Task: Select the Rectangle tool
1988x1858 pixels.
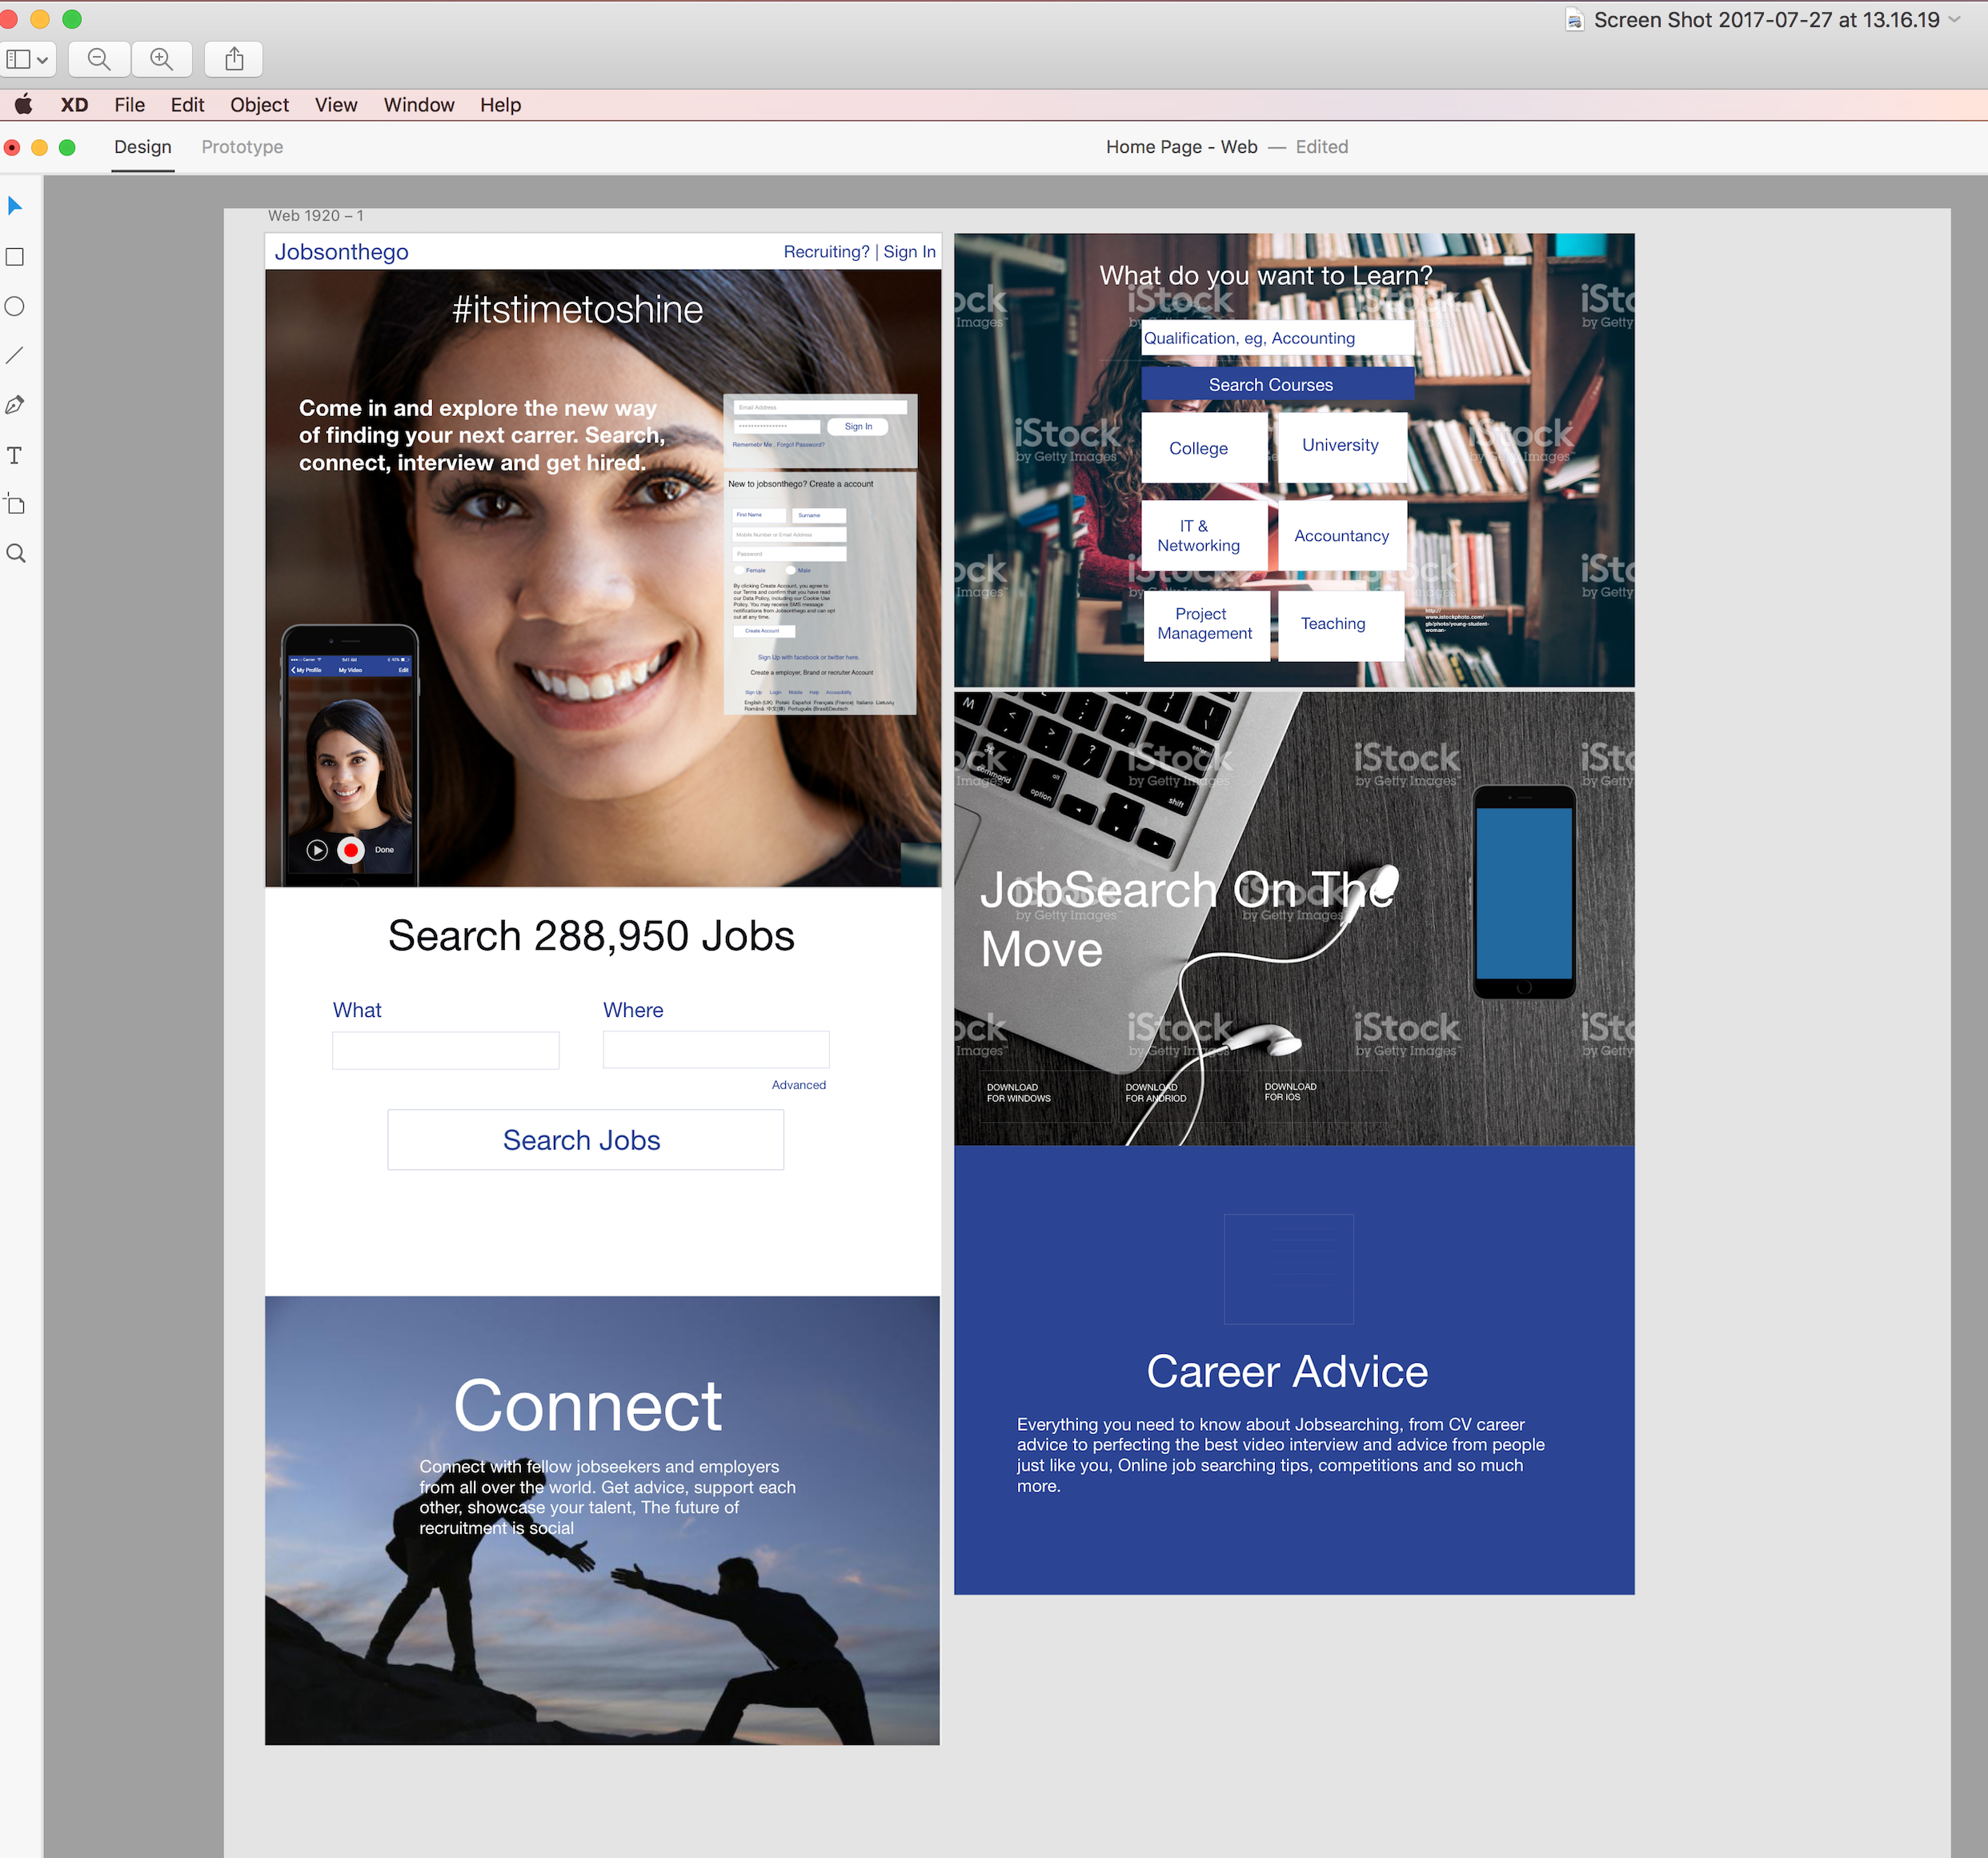Action: point(15,257)
